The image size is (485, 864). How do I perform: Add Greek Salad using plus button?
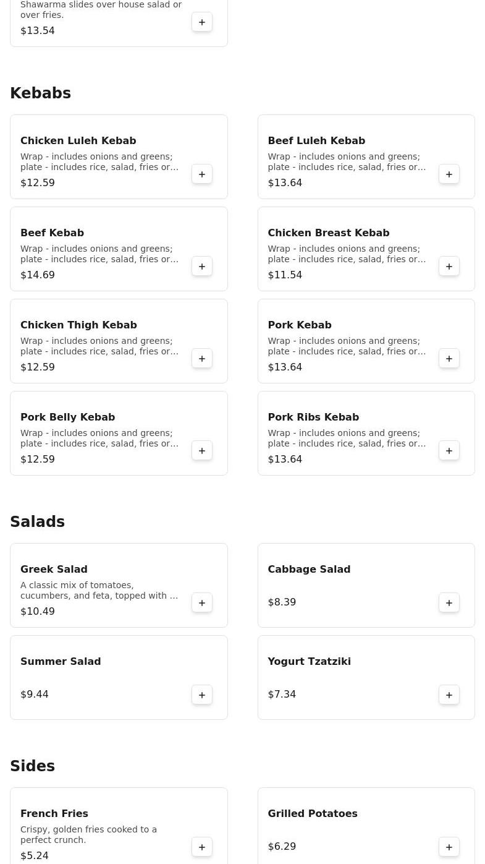pyautogui.click(x=202, y=603)
